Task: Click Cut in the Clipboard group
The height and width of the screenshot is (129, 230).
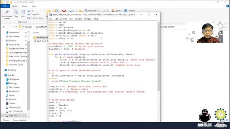Action: tap(31, 11)
